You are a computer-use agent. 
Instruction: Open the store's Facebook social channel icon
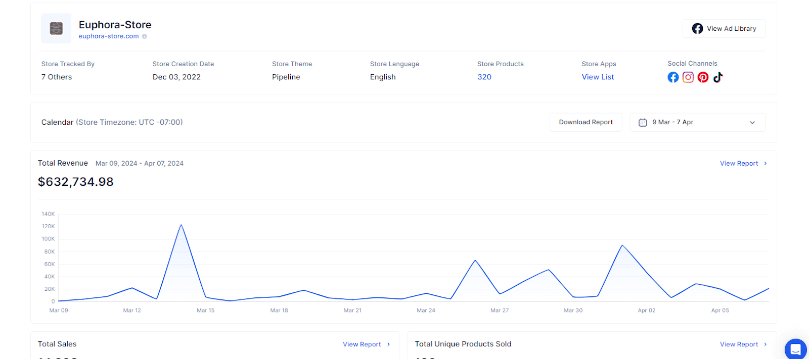(673, 77)
